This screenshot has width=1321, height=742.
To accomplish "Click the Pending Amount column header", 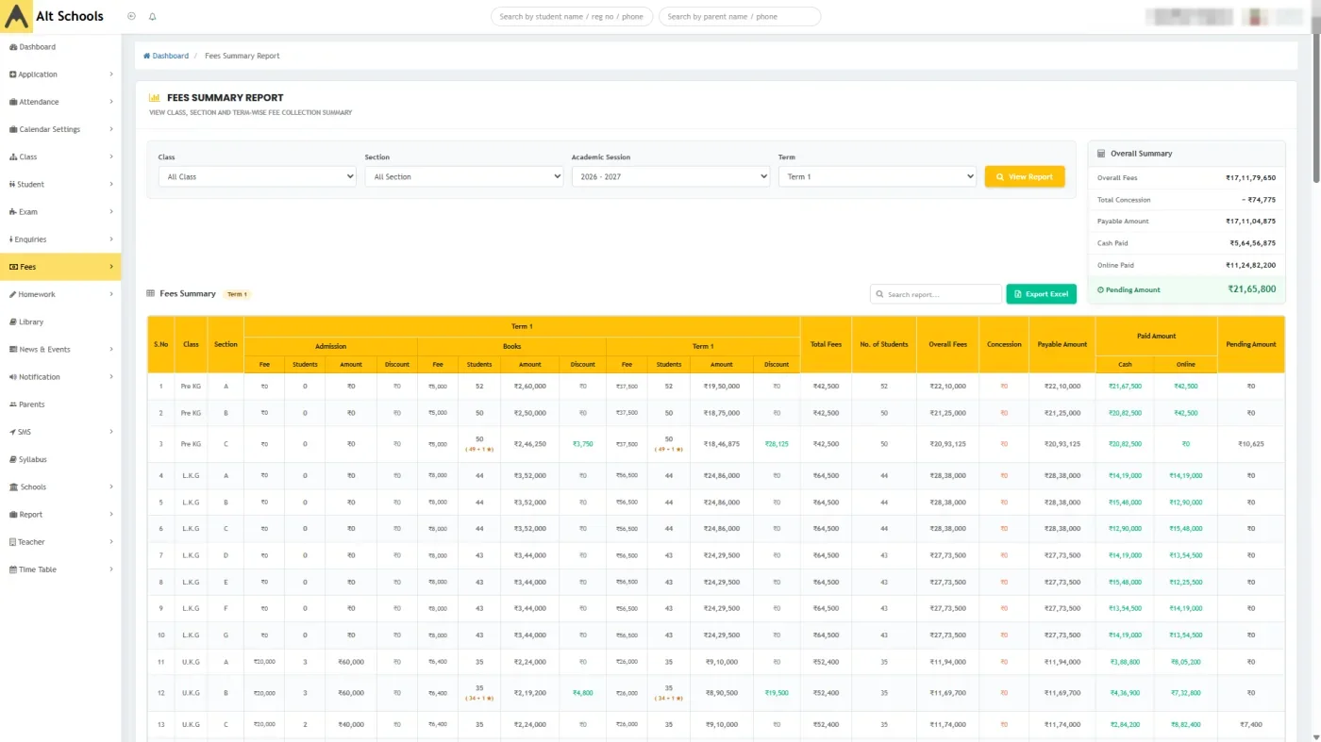I will 1250,344.
